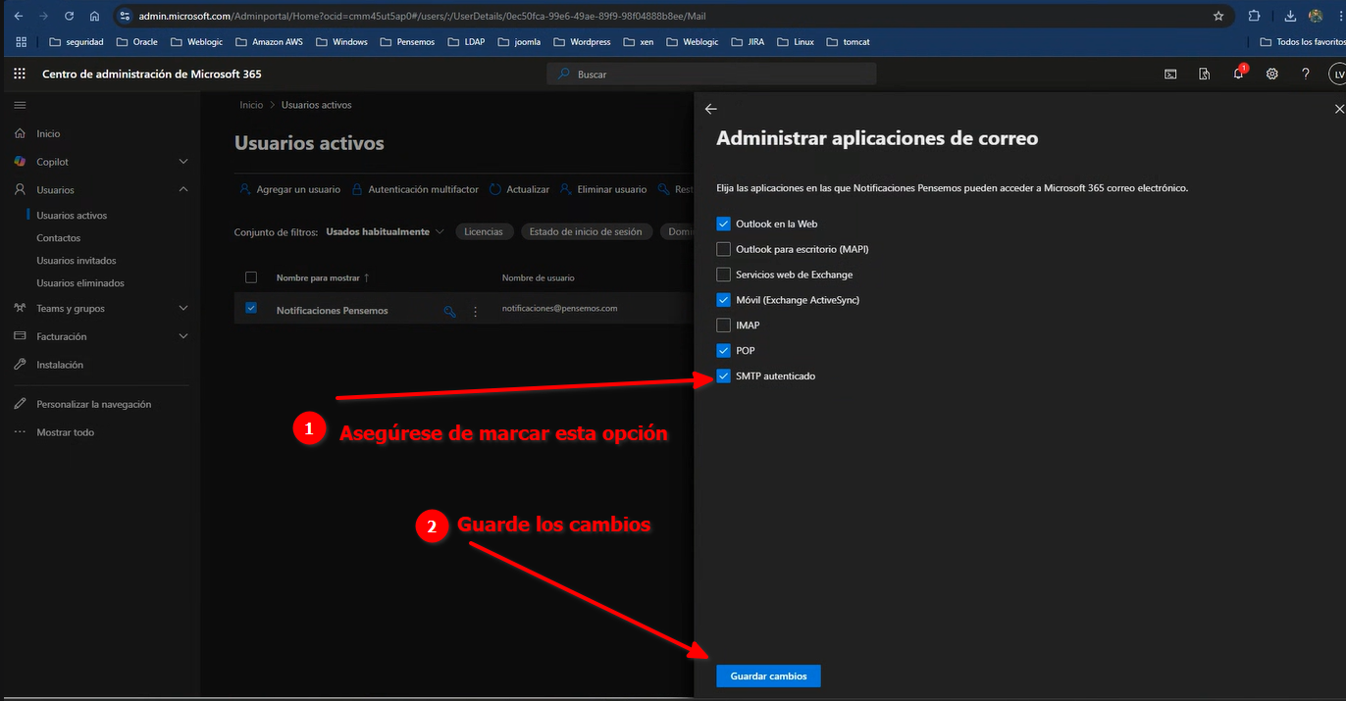Enable the IMAP checkbox
Image resolution: width=1346 pixels, height=701 pixels.
point(723,325)
